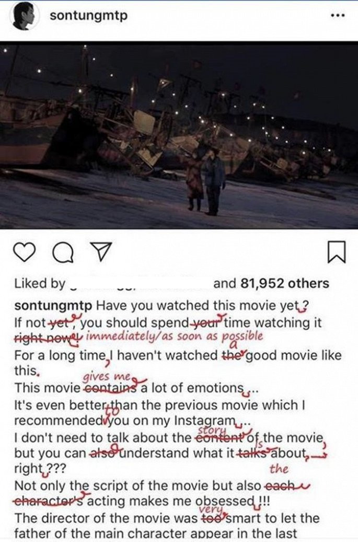This screenshot has width=358, height=542.
Task: Open the sontungmtp username link in the caption
Action: [53, 306]
